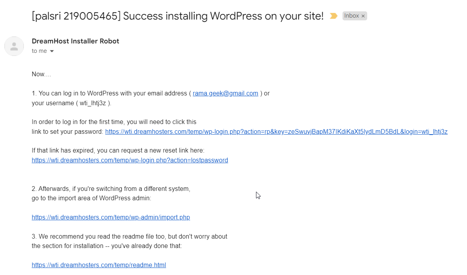Open the first-time login link containing the key parameter
The image size is (467, 275).
pos(276,131)
